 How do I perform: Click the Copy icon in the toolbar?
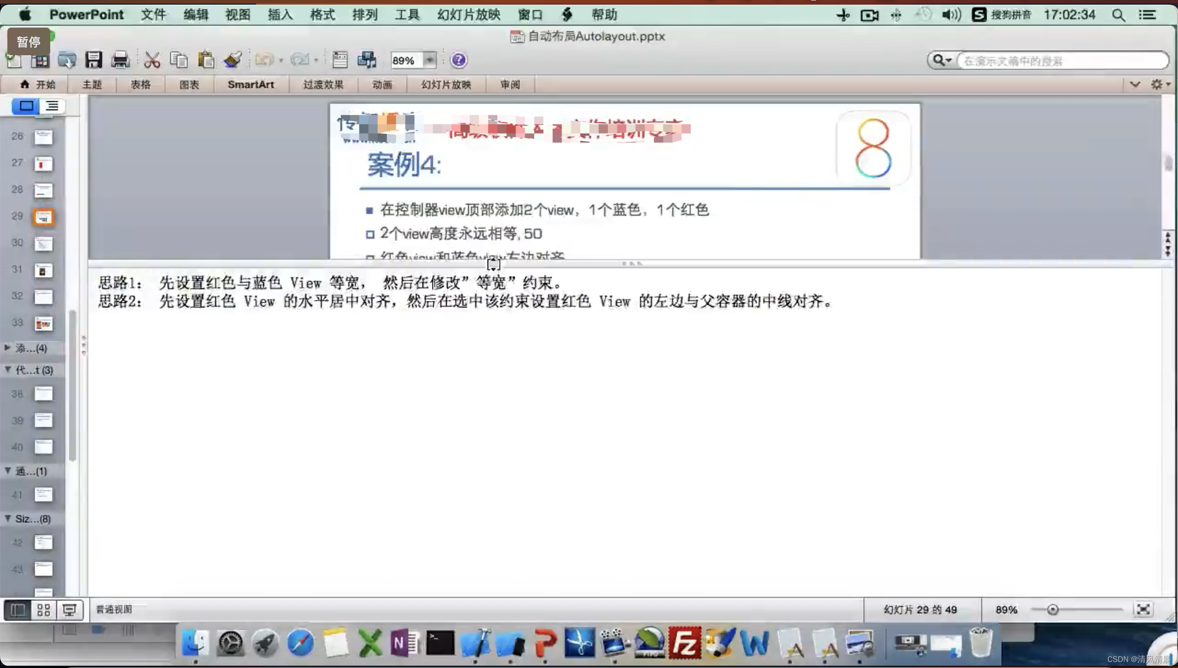[179, 60]
